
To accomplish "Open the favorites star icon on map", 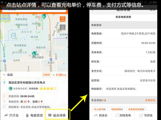I will pos(63,27).
